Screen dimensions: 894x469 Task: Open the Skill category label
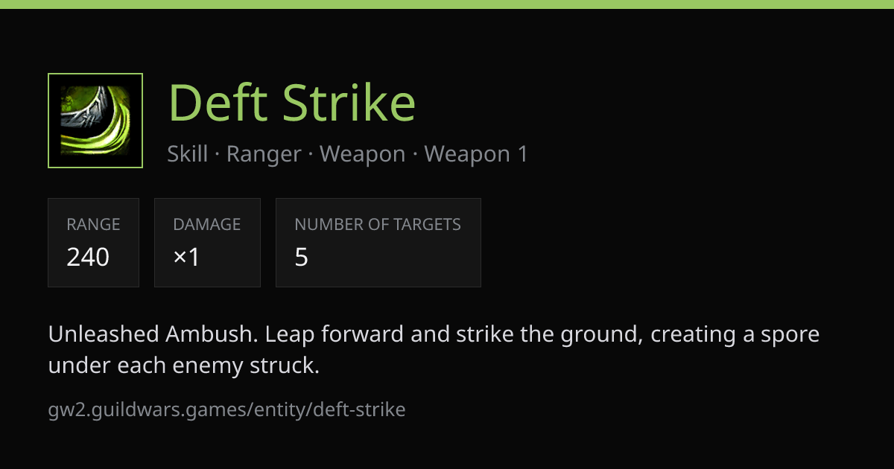click(x=188, y=154)
